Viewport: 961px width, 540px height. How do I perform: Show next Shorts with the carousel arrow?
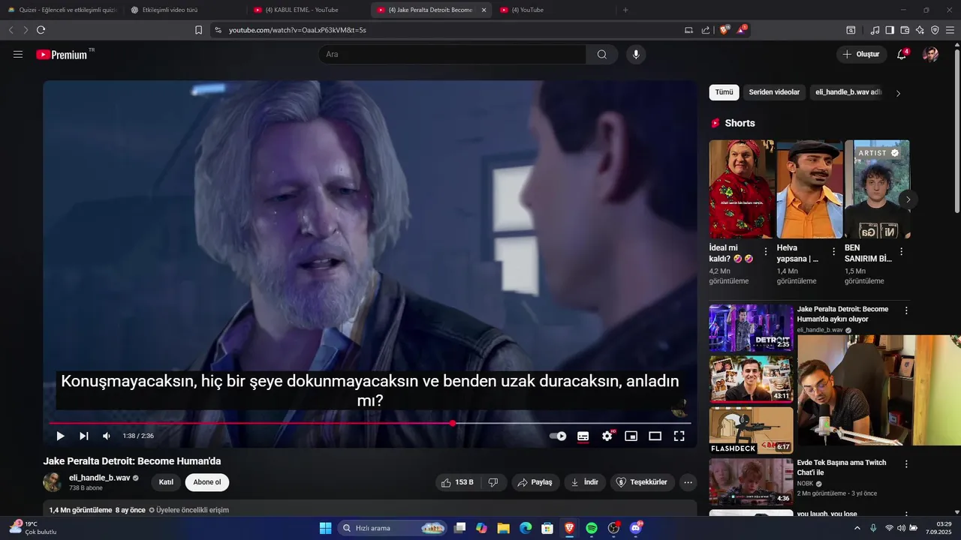pyautogui.click(x=908, y=199)
